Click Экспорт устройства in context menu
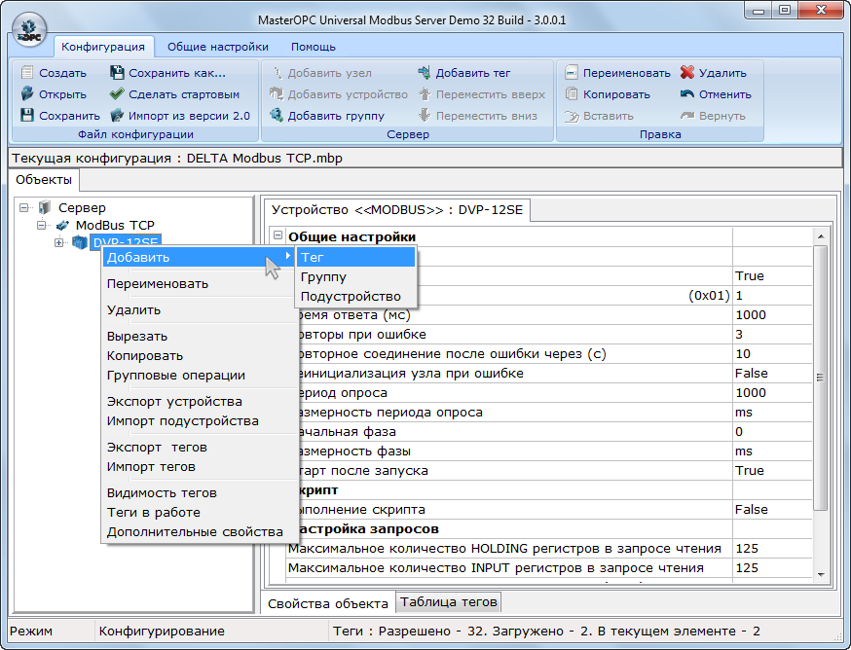Image resolution: width=851 pixels, height=650 pixels. 174,401
